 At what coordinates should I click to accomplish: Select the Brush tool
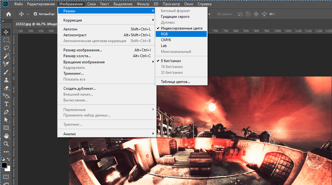[6, 72]
